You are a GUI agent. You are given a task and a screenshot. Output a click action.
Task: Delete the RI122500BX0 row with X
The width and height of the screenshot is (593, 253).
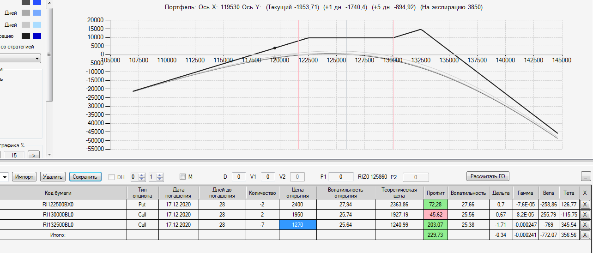[585, 205]
